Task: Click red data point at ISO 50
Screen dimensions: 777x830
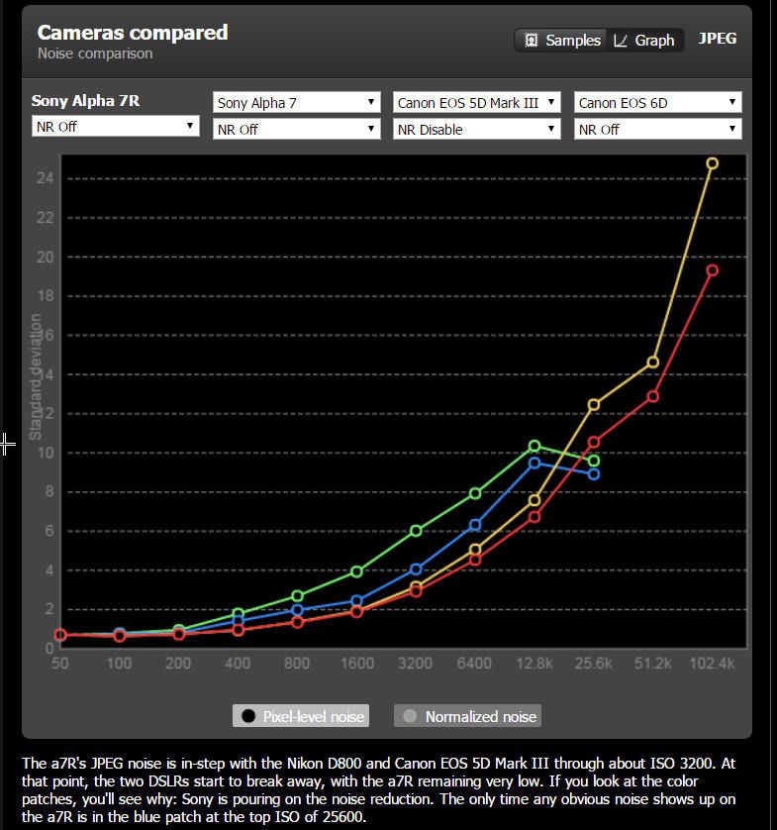Action: tap(60, 635)
